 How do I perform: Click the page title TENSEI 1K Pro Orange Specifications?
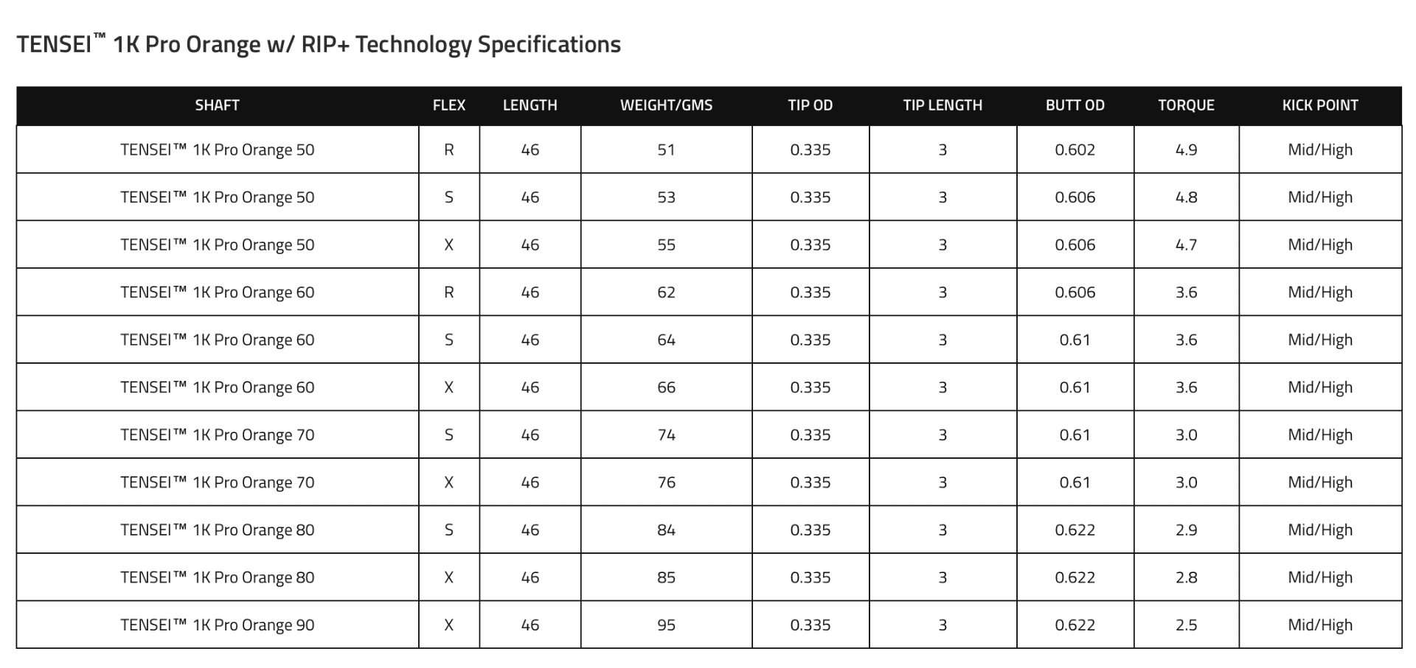click(x=319, y=44)
